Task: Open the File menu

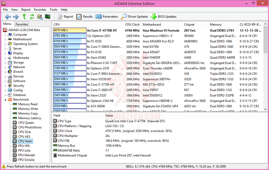Action: (5, 10)
